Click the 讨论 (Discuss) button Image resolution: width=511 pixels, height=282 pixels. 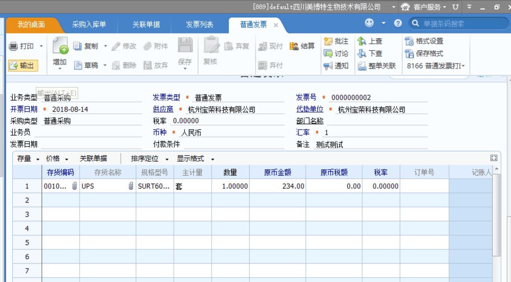pos(336,53)
